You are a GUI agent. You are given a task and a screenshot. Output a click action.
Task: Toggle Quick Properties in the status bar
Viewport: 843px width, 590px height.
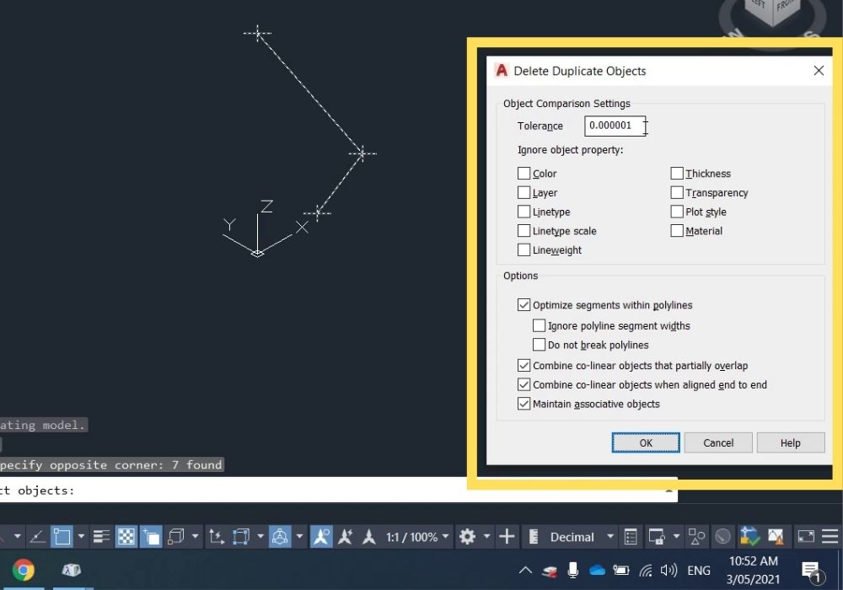(x=630, y=536)
